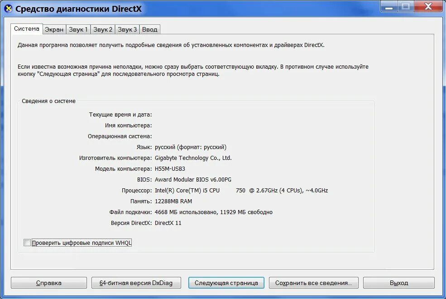Click the Процессор label
Screen dimensions: 446x299
[137, 190]
